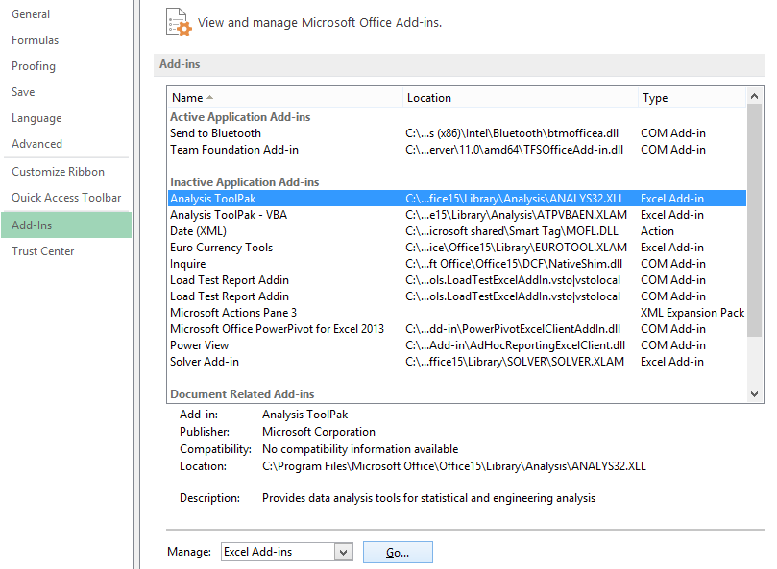The width and height of the screenshot is (777, 569).
Task: Click the add-ins list scrollbar thumb
Action: 754,221
